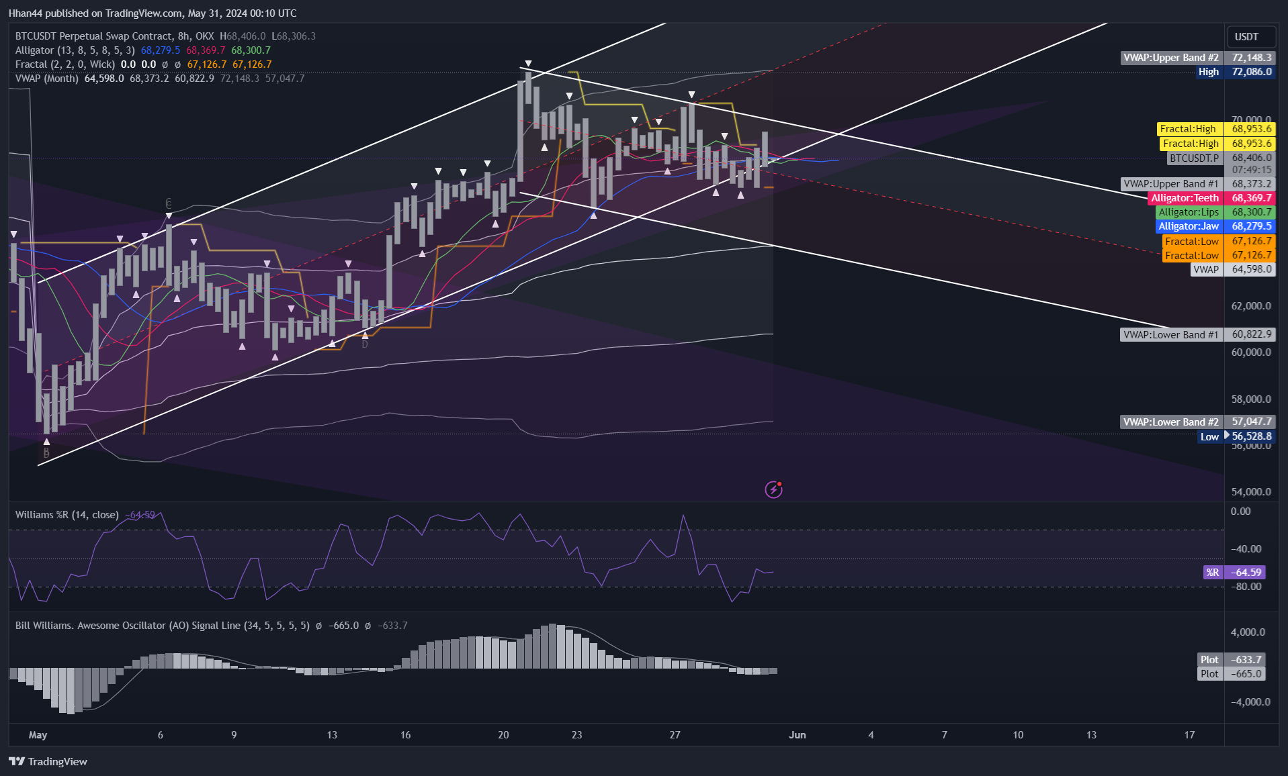Click the upper Fractal:High 68,953.6 label
This screenshot has height=776, width=1288.
[x=1215, y=129]
